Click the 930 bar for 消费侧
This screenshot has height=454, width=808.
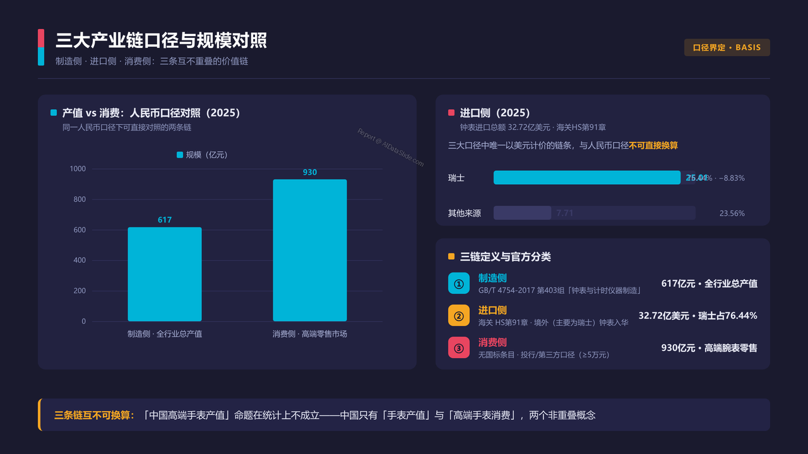pos(310,250)
